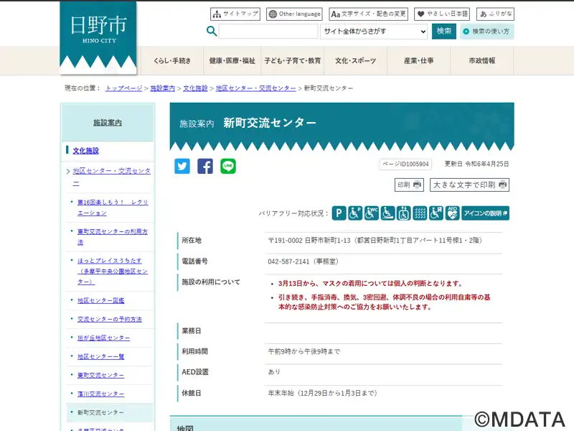Open the くらし・手続き menu

171,61
